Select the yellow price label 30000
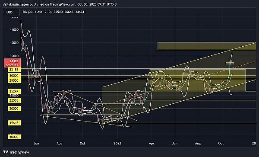 point(14,76)
